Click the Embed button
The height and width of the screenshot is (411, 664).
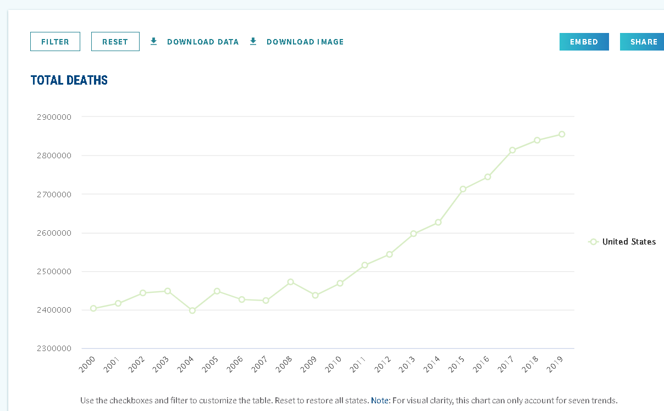click(584, 42)
